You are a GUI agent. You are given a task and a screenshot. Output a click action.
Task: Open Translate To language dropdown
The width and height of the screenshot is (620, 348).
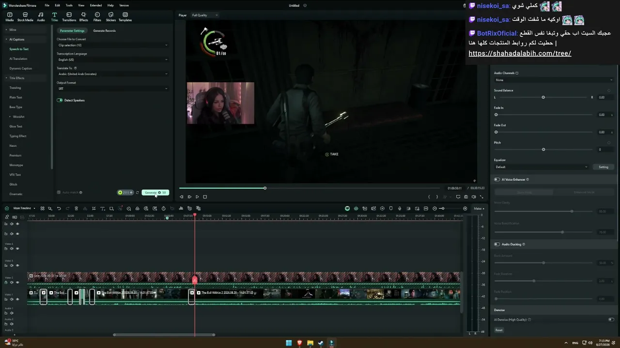coord(112,74)
